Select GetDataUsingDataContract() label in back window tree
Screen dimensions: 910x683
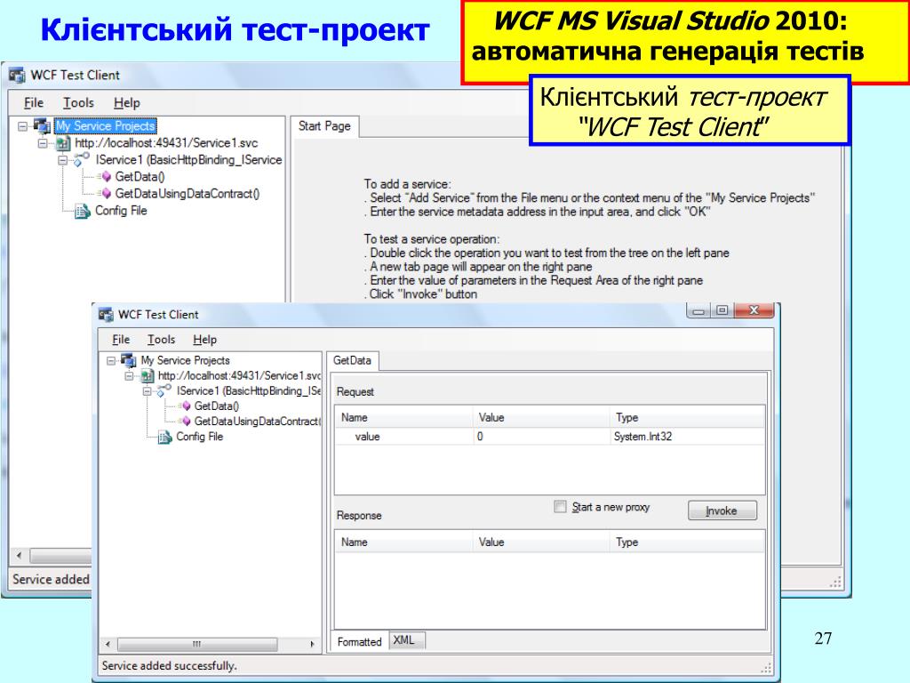tap(188, 193)
